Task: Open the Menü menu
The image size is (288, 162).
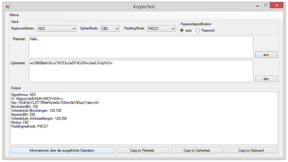Action: click(14, 15)
